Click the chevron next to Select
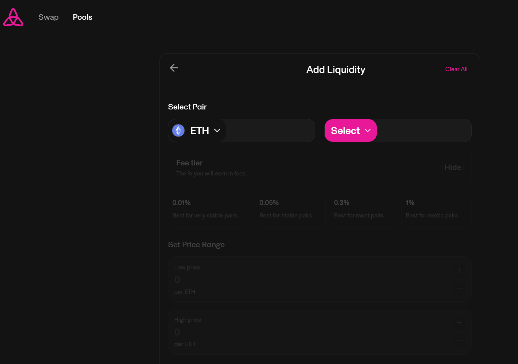Viewport: 518px width, 364px height. 368,130
